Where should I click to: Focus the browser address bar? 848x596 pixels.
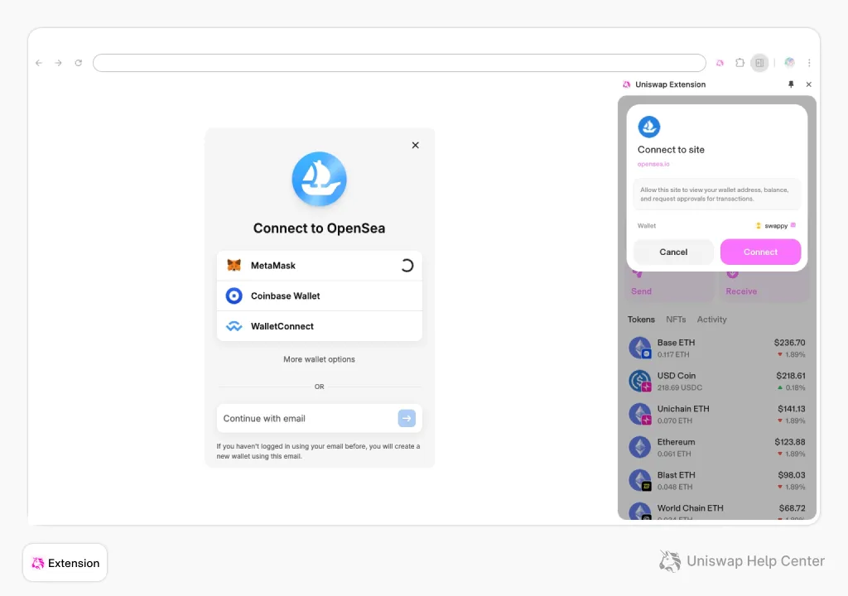tap(399, 63)
